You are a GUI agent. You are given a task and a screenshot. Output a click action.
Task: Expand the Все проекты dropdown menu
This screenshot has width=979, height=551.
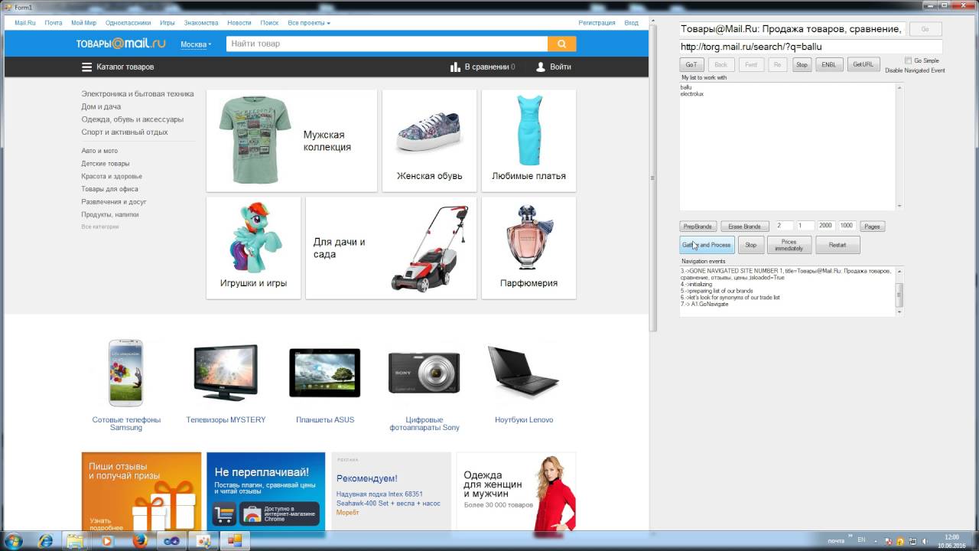point(309,23)
